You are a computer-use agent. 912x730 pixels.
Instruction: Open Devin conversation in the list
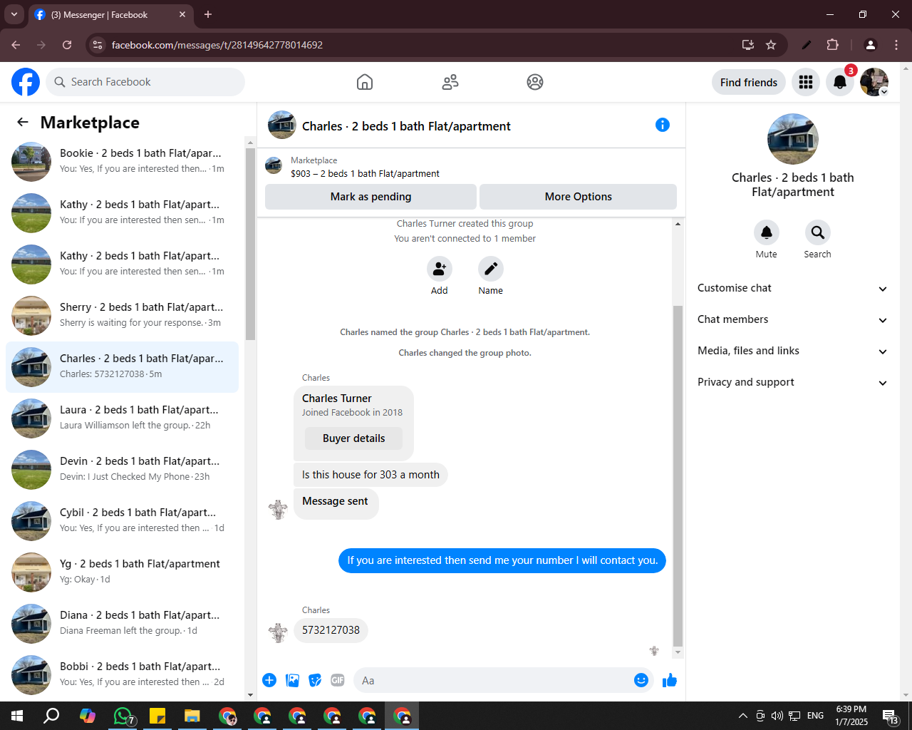click(x=122, y=469)
